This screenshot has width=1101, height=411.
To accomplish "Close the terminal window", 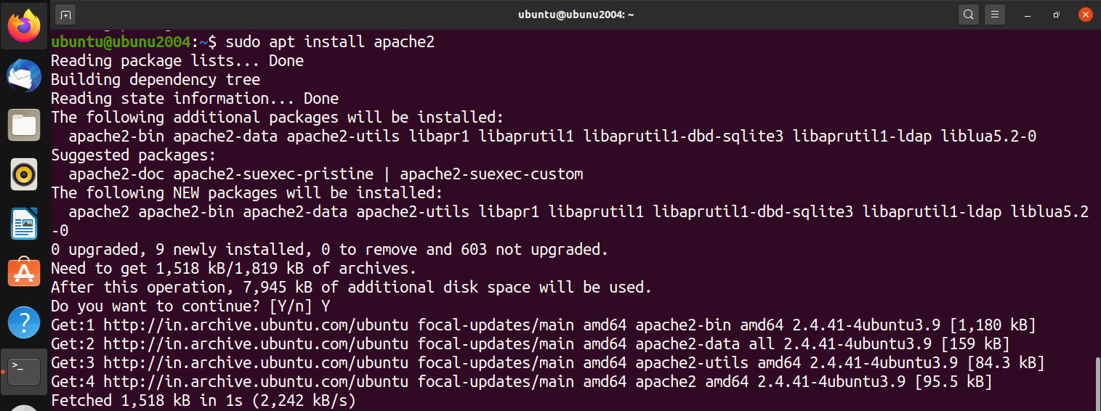I will (x=1084, y=15).
